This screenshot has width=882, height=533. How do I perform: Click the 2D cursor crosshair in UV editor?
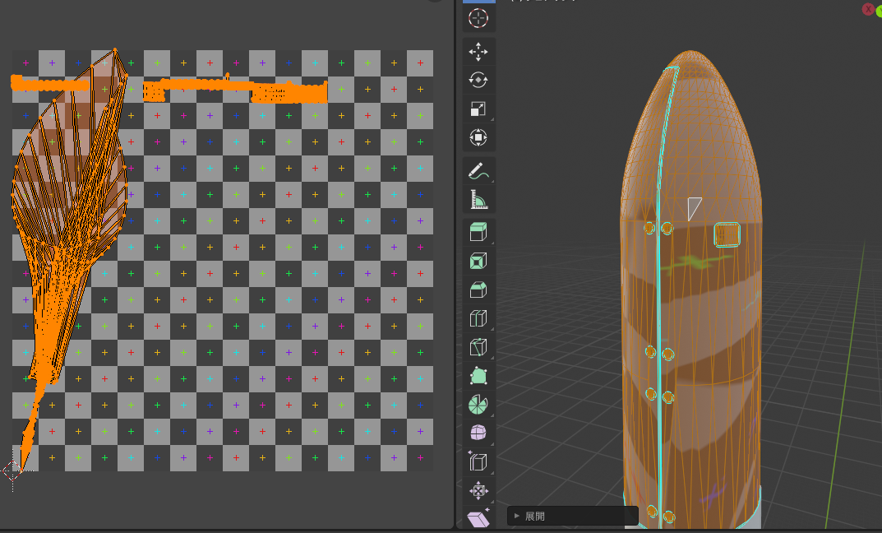12,471
